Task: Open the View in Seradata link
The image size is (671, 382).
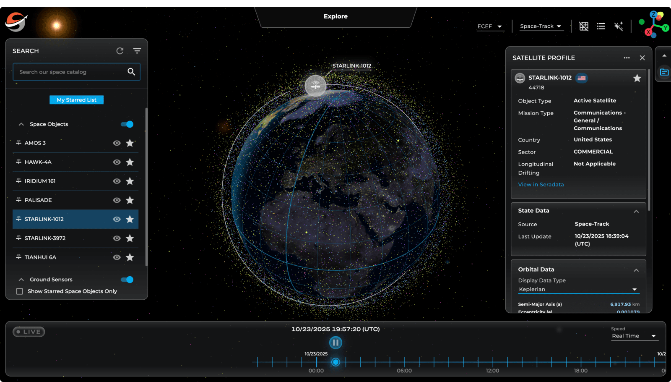Action: [x=541, y=185]
